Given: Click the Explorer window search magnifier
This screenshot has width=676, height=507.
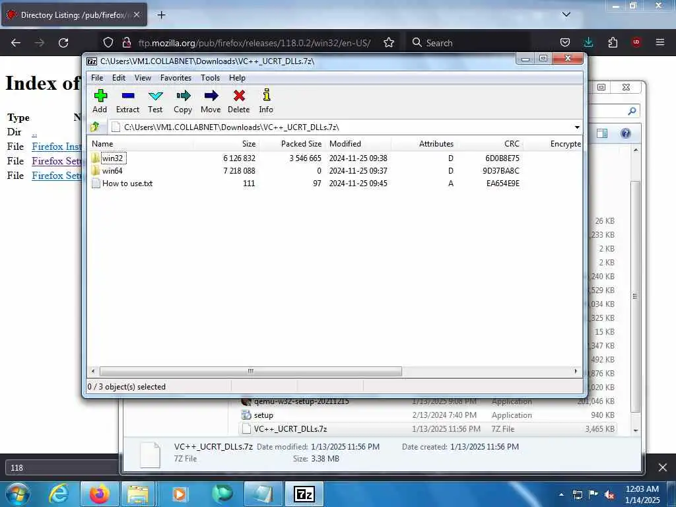Looking at the screenshot, I should (632, 111).
